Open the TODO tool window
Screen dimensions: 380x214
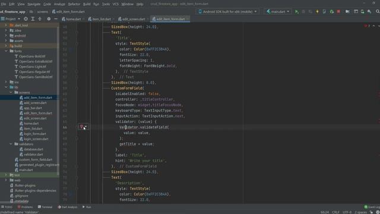[x=7, y=207]
